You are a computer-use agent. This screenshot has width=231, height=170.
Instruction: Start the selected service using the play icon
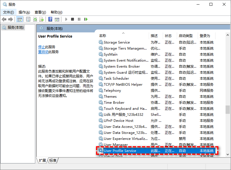coord(66,19)
